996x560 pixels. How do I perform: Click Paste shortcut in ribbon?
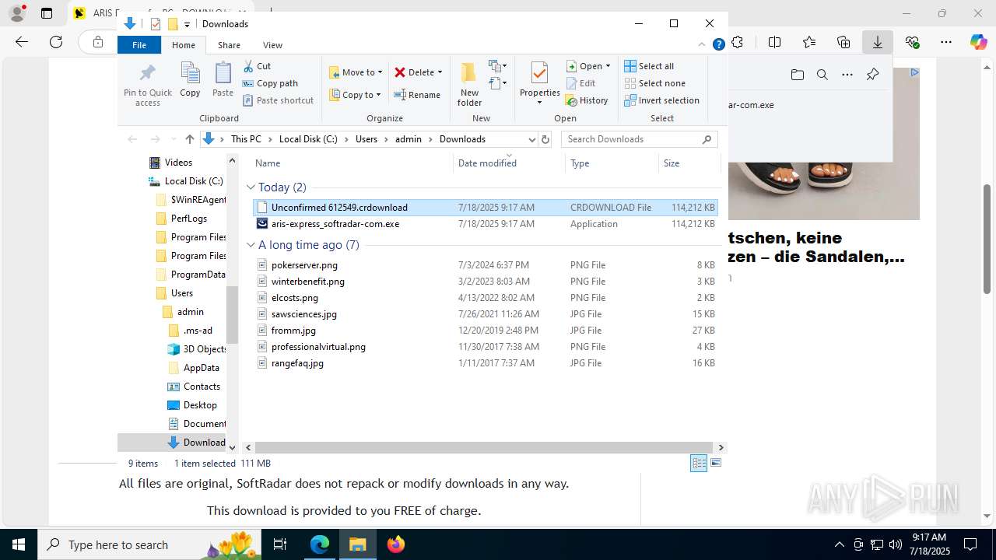278,100
